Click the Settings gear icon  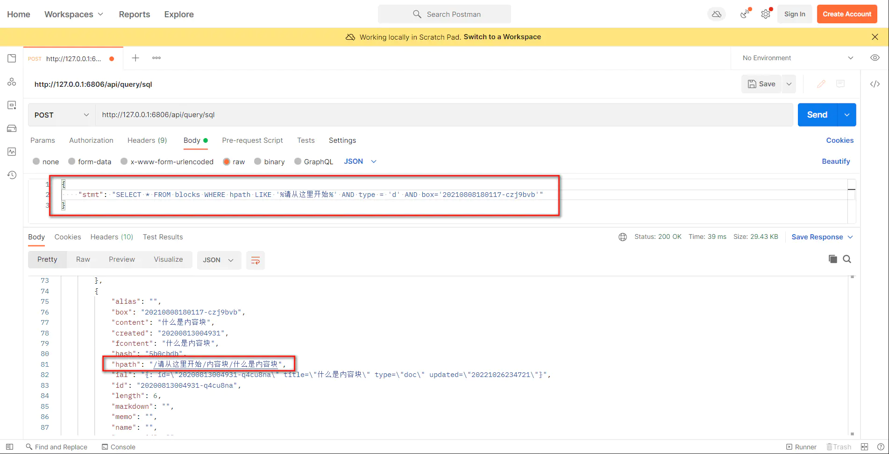point(765,14)
